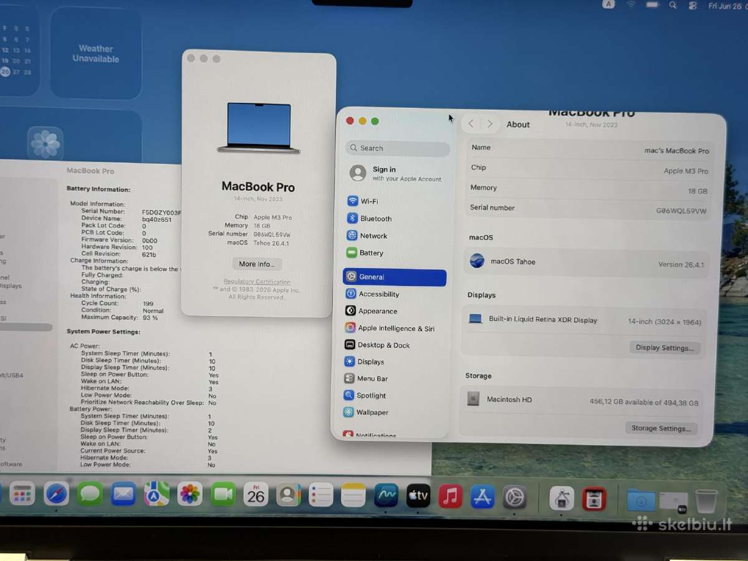Open Music app from the Dock
Viewport: 748px width, 561px height.
pos(450,496)
